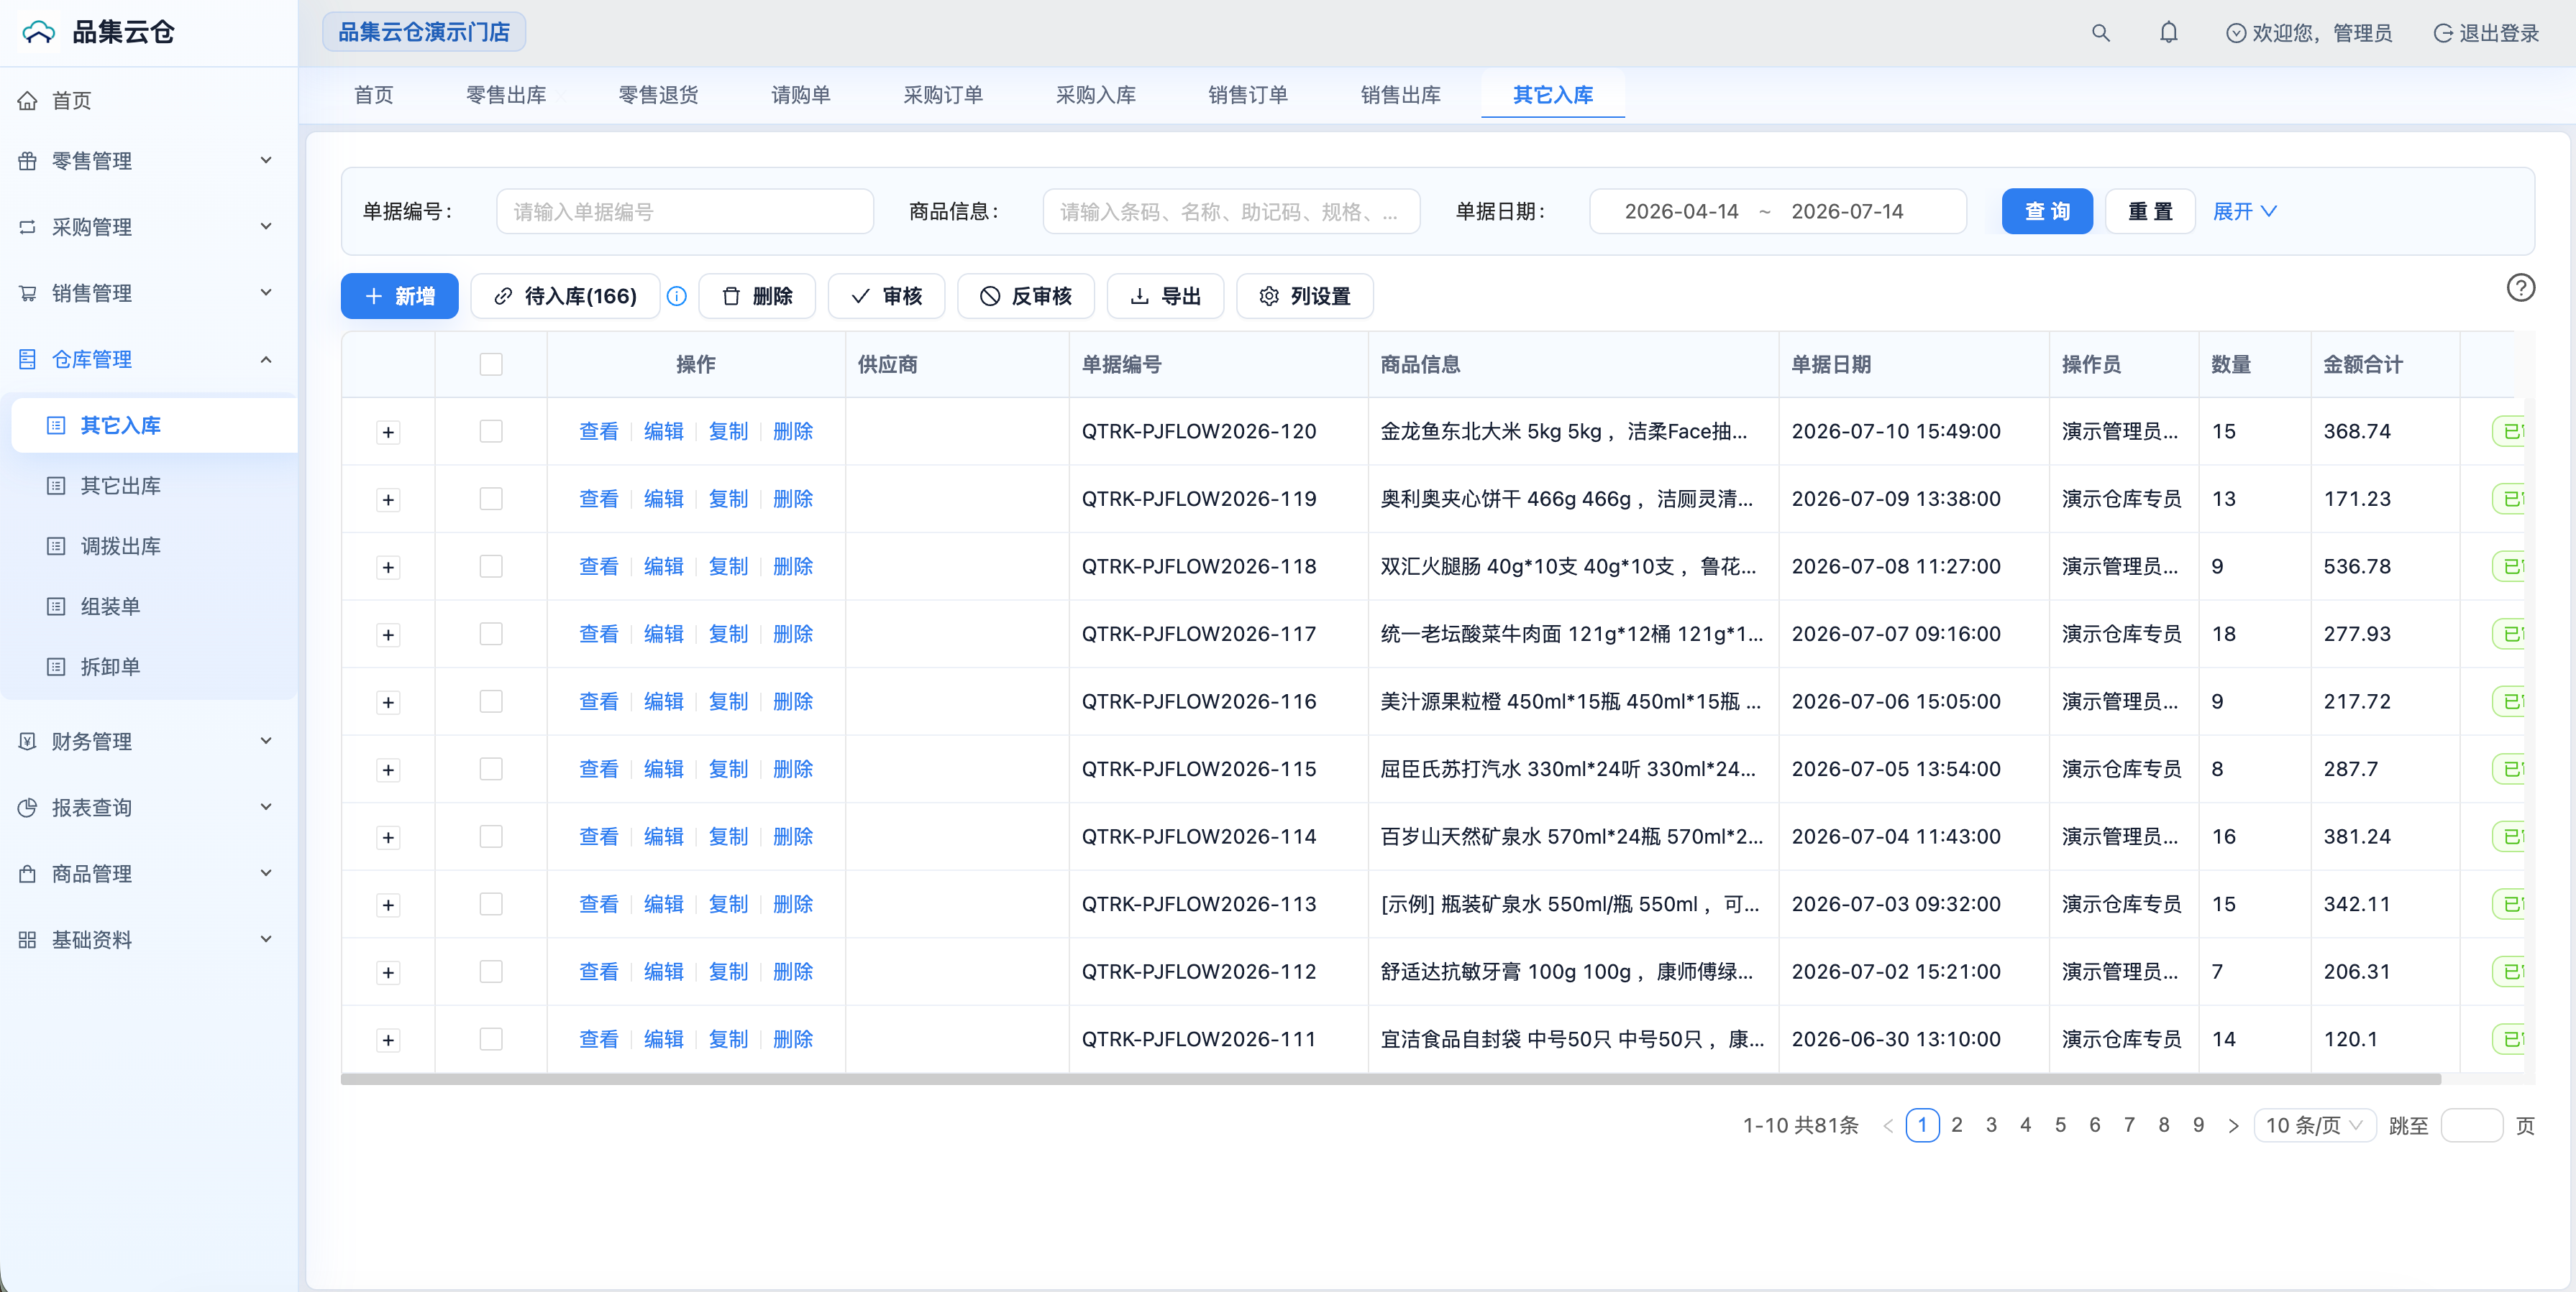The height and width of the screenshot is (1292, 2576).
Task: Click the 商品信息 search input field
Action: 1231,211
